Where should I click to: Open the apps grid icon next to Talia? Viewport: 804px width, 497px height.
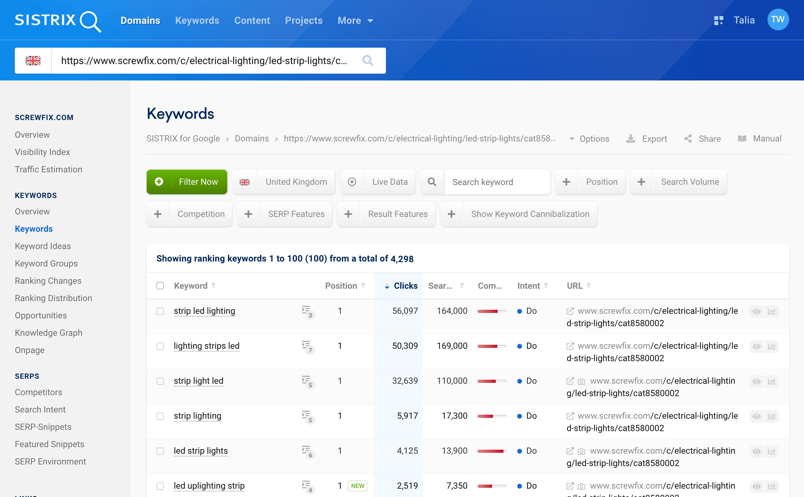pyautogui.click(x=719, y=20)
